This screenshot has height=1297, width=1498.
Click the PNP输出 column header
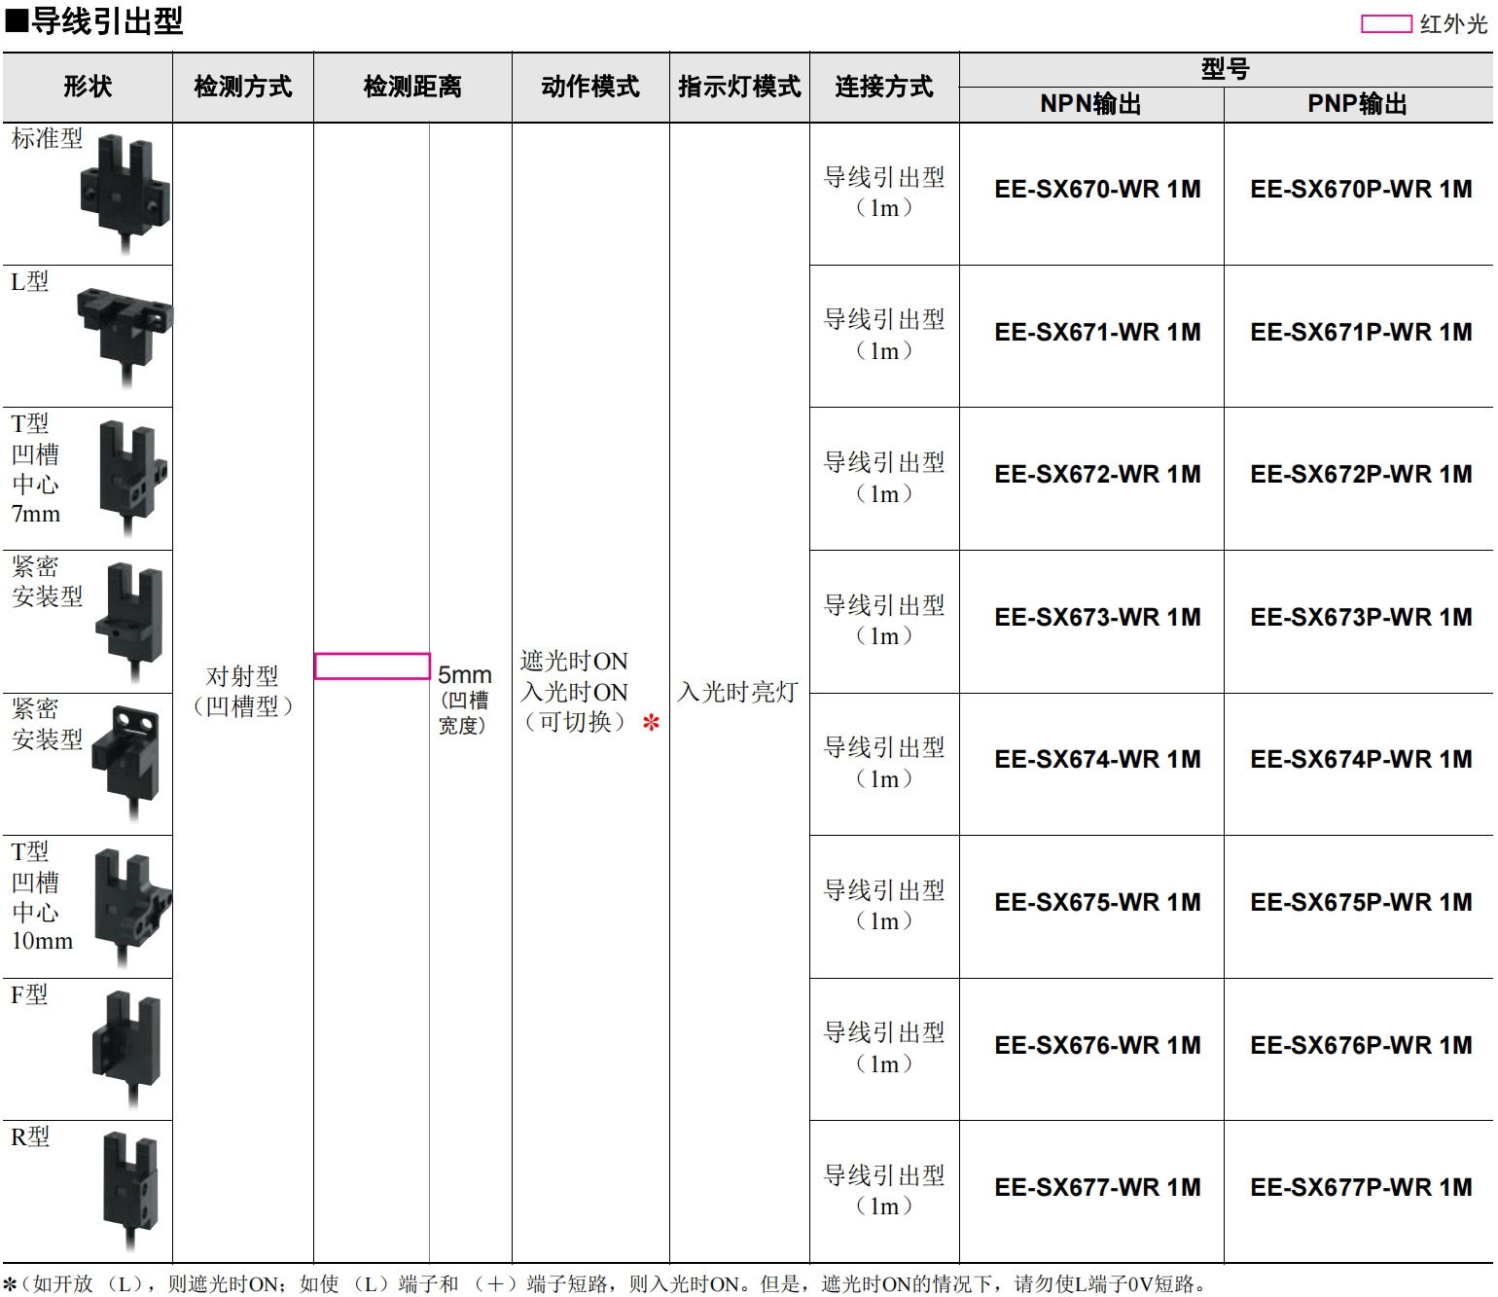1358,104
